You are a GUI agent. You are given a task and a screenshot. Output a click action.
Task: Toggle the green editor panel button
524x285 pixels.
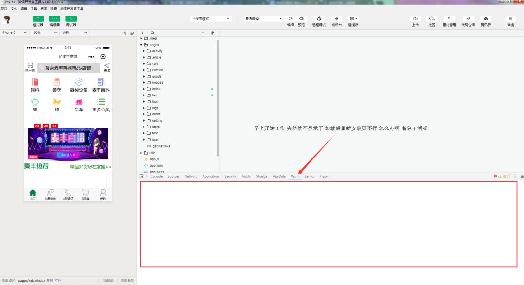coord(54,19)
